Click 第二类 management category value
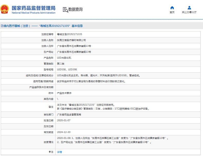This screenshot has height=156, width=203. pyautogui.click(x=61, y=64)
